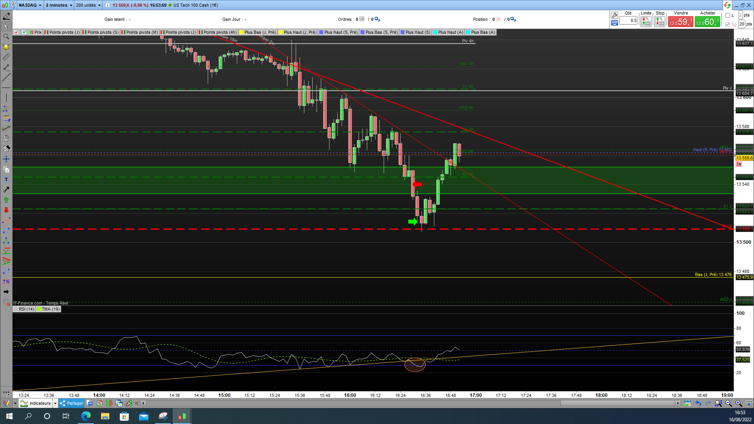Click the Vendre sell price button

pos(680,22)
